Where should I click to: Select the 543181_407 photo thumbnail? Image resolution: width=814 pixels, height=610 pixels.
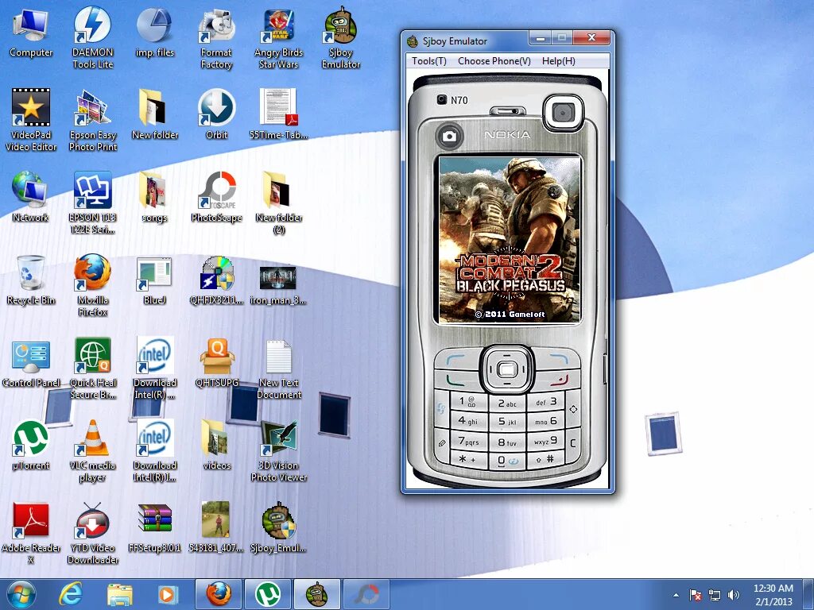[216, 527]
